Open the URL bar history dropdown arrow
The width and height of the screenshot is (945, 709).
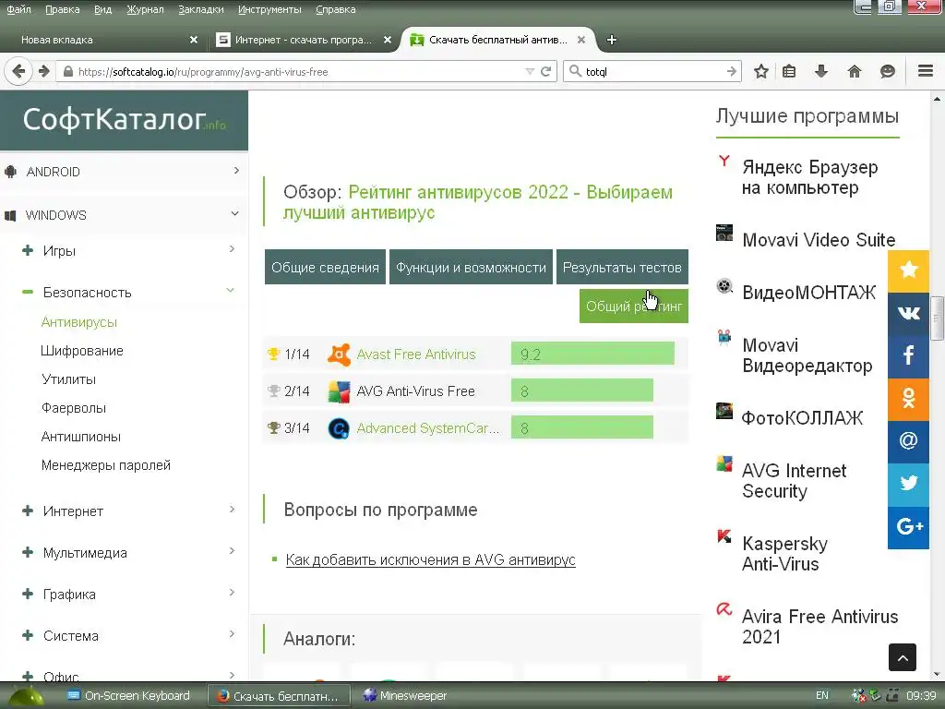(x=530, y=71)
